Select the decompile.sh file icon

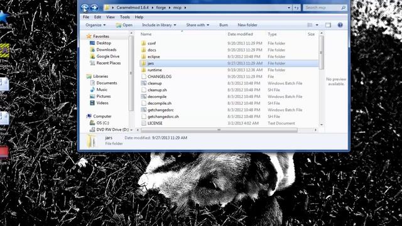(144, 103)
